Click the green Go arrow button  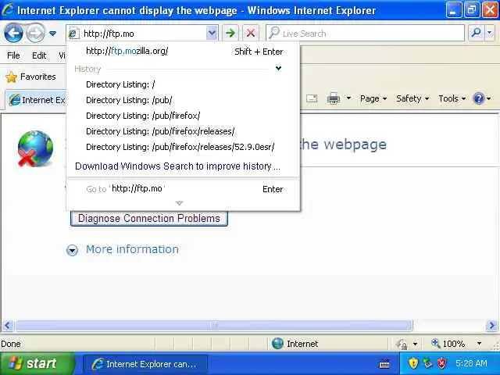230,33
